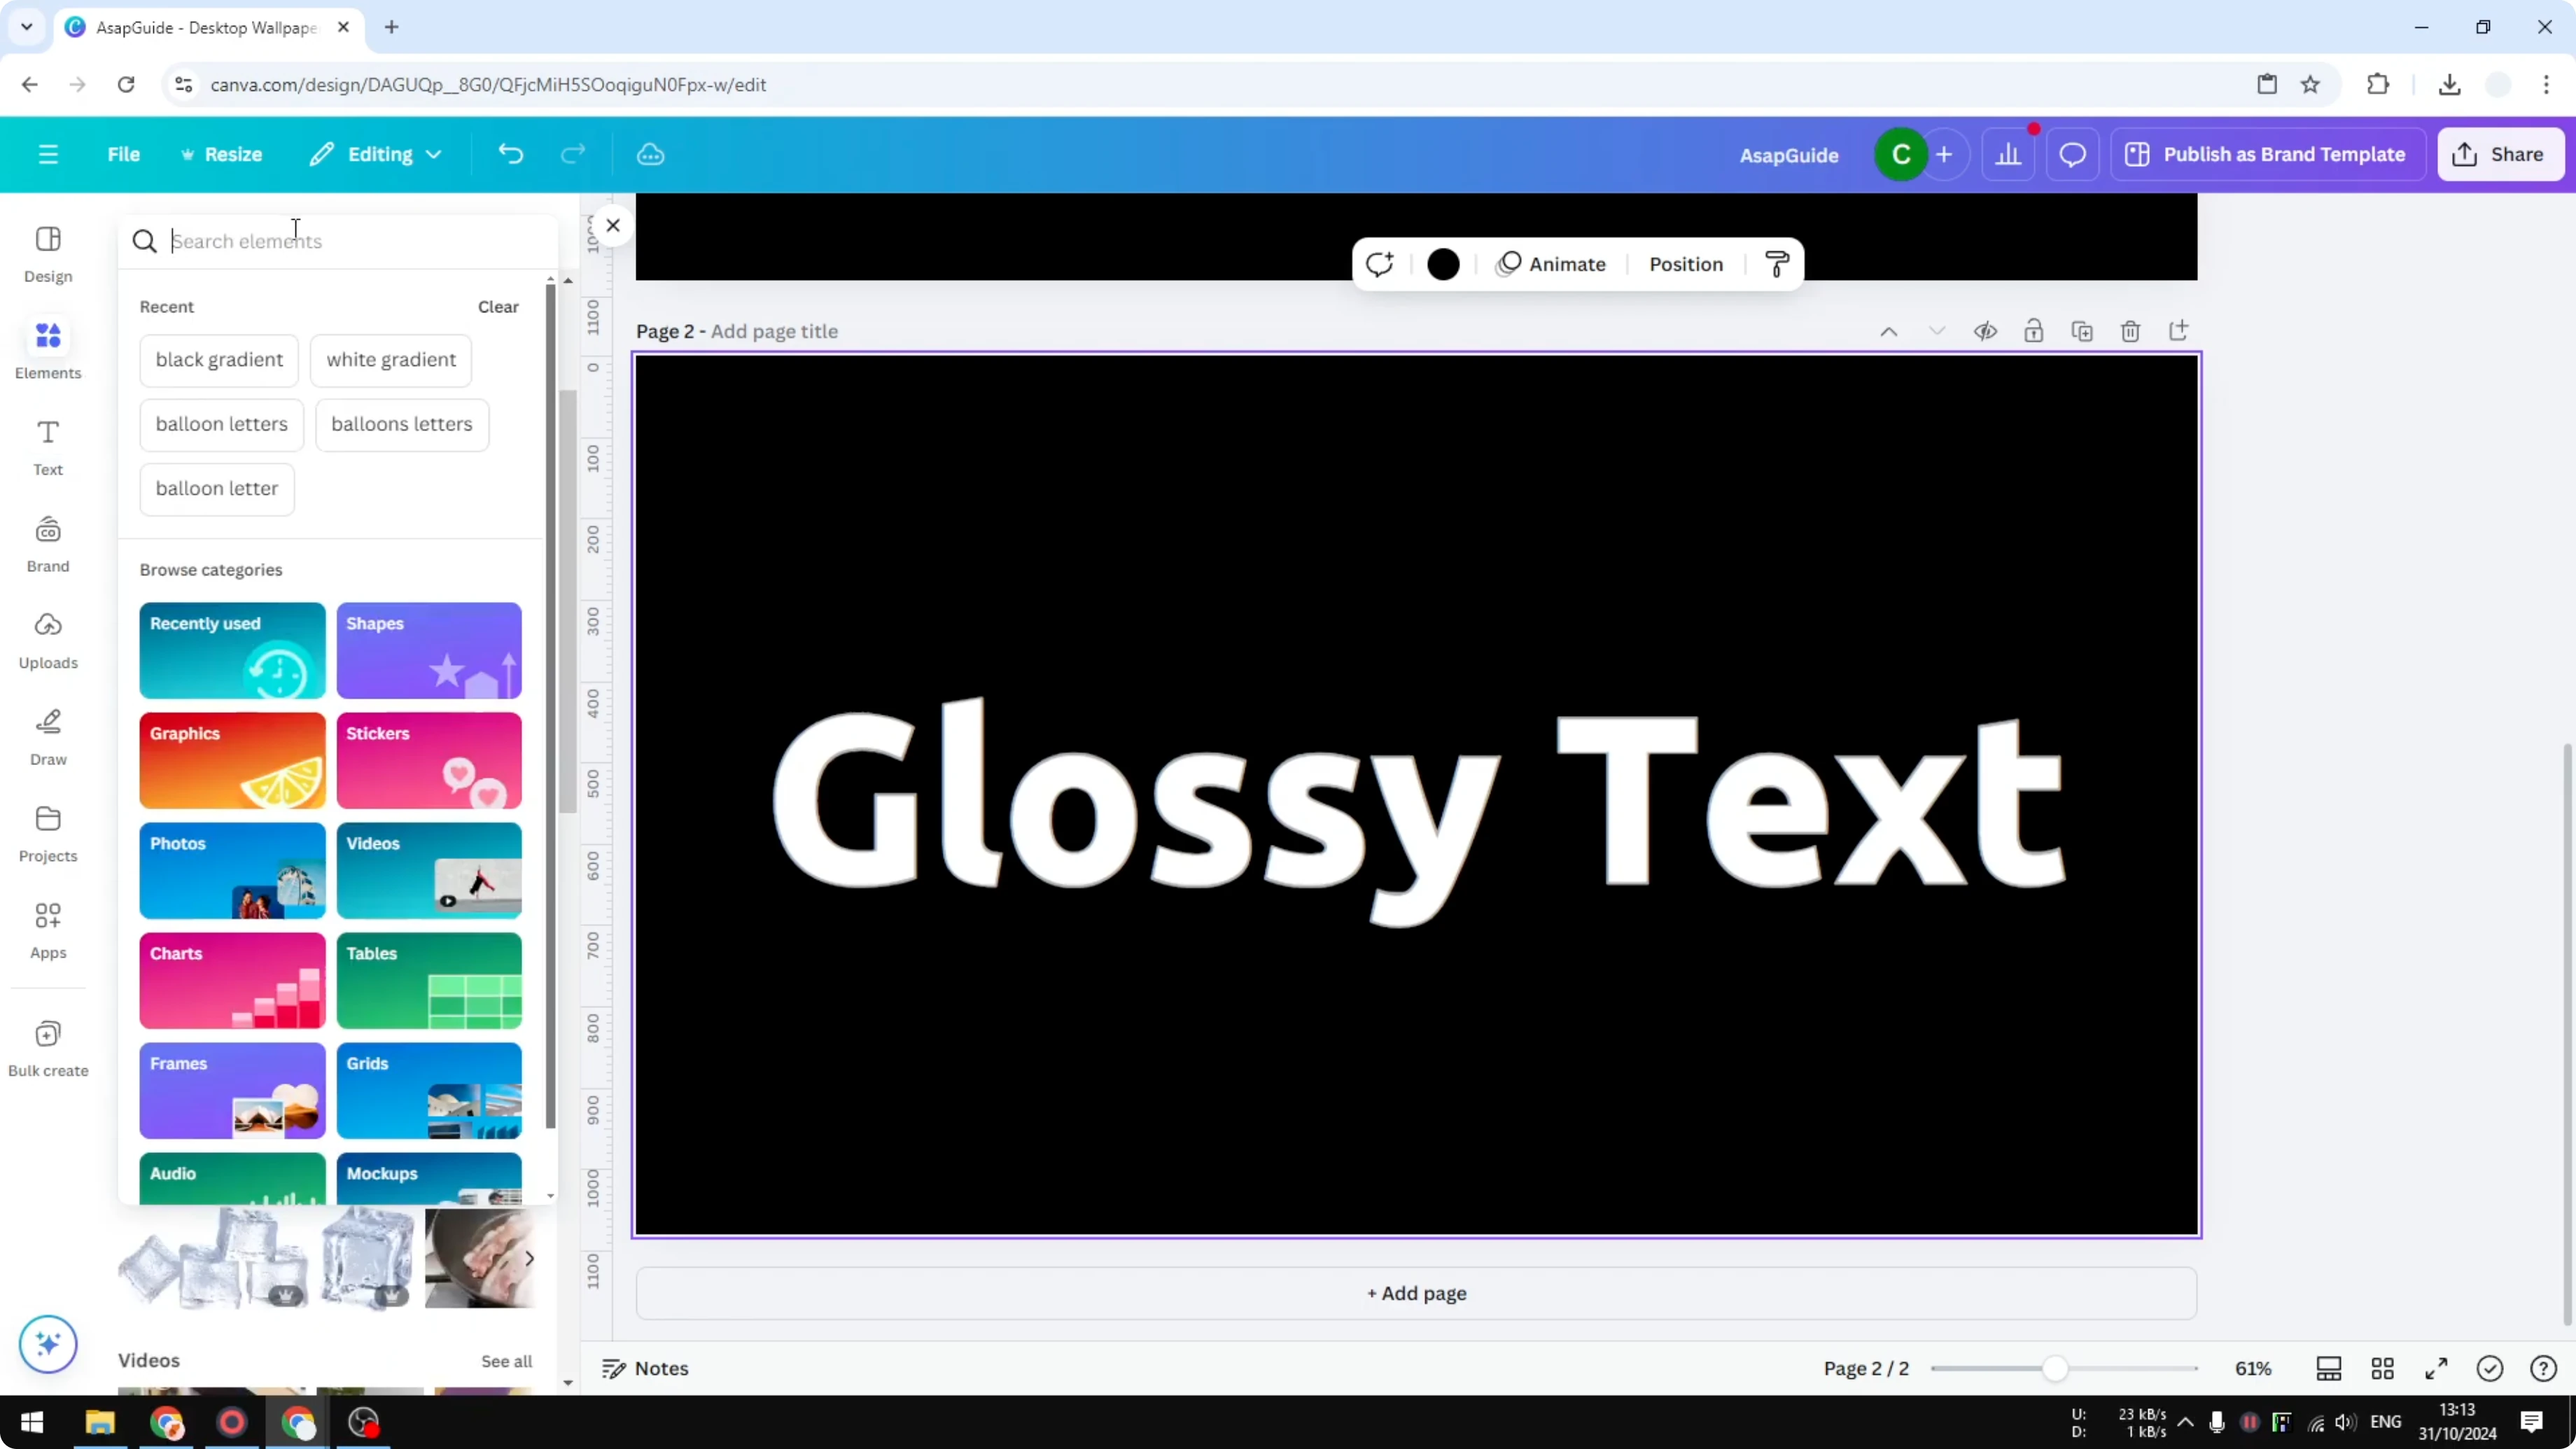This screenshot has height=1449, width=2576.
Task: Expand the ice cube thumbnails row arrow
Action: tap(530, 1259)
